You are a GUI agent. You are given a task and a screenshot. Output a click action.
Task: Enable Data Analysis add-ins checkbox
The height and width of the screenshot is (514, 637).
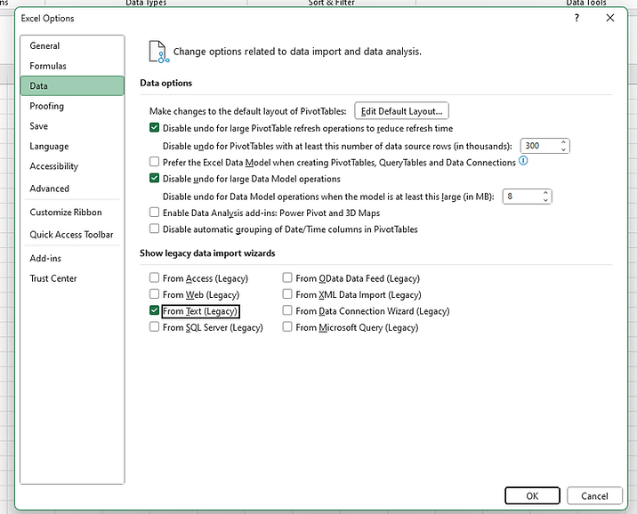(155, 213)
